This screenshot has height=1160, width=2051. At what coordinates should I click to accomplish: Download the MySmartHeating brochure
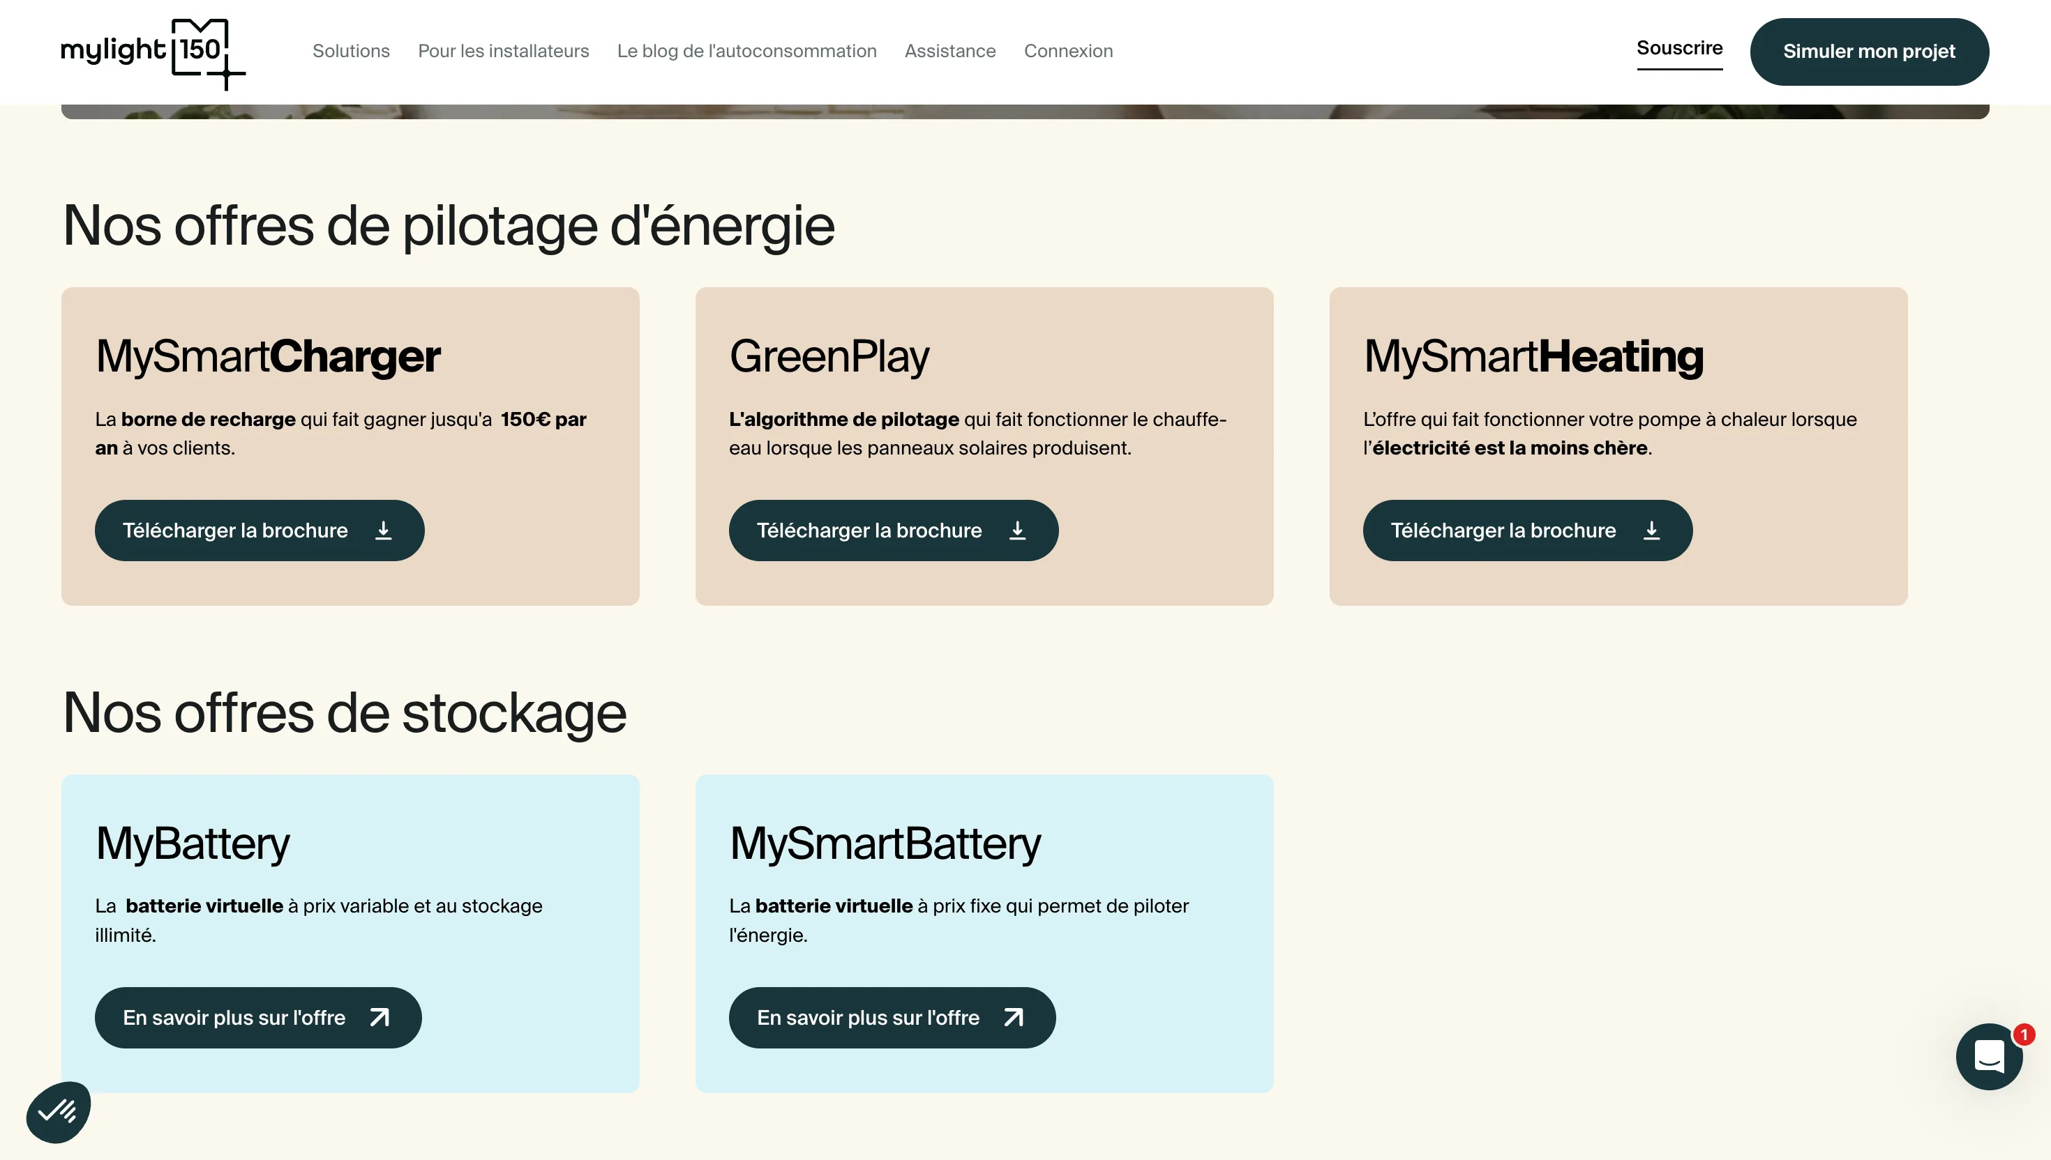pos(1527,531)
